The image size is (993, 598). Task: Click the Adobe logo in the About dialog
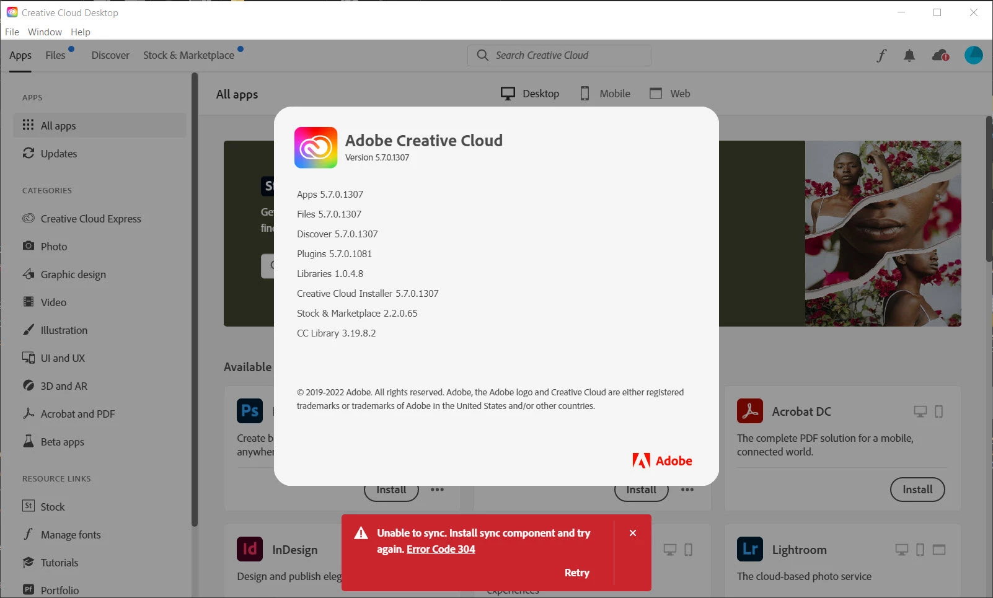pyautogui.click(x=662, y=460)
